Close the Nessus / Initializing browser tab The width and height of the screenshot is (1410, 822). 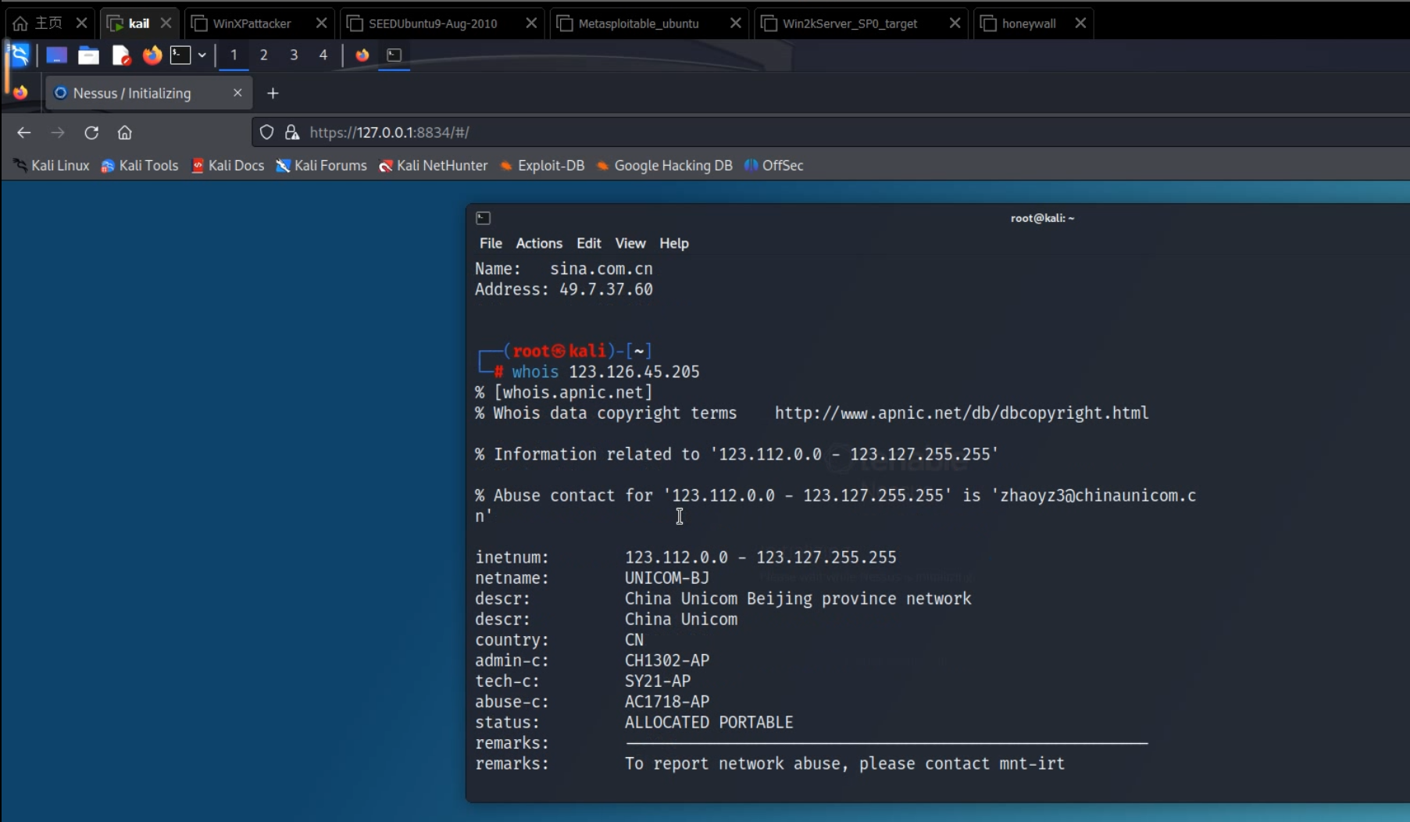pyautogui.click(x=237, y=93)
